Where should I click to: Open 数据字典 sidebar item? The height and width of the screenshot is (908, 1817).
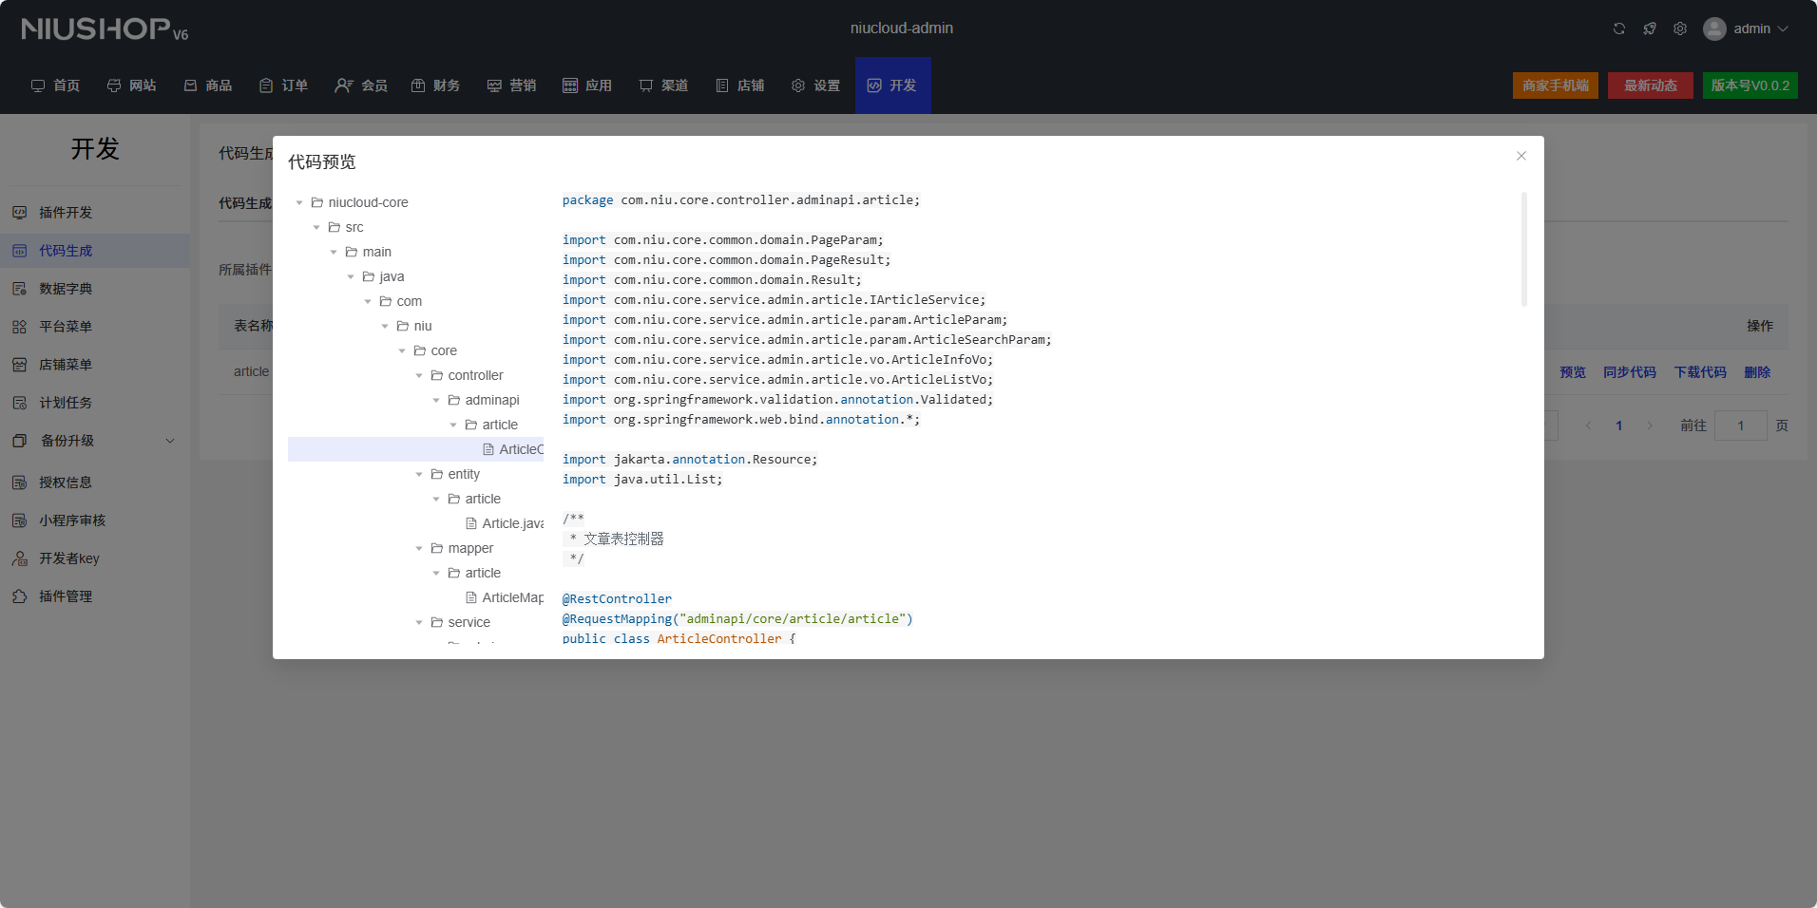tap(66, 289)
